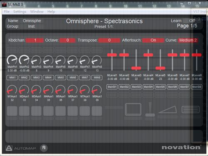Click the M2Aux1 red knob
Image resolution: width=208 pixels, height=156 pixels.
tap(24, 90)
